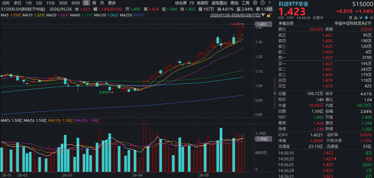This screenshot has width=374, height=178.
Task: Open the 工具 tools menu
Action: click(246, 3)
